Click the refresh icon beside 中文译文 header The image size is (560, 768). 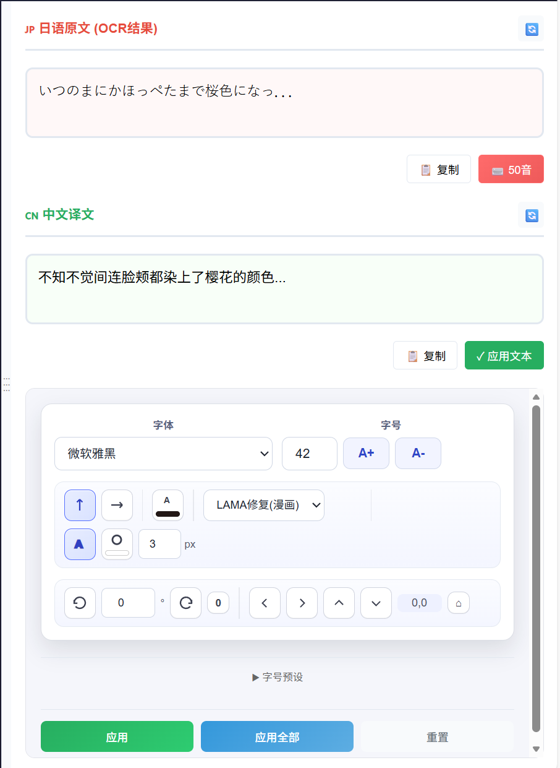pos(531,215)
